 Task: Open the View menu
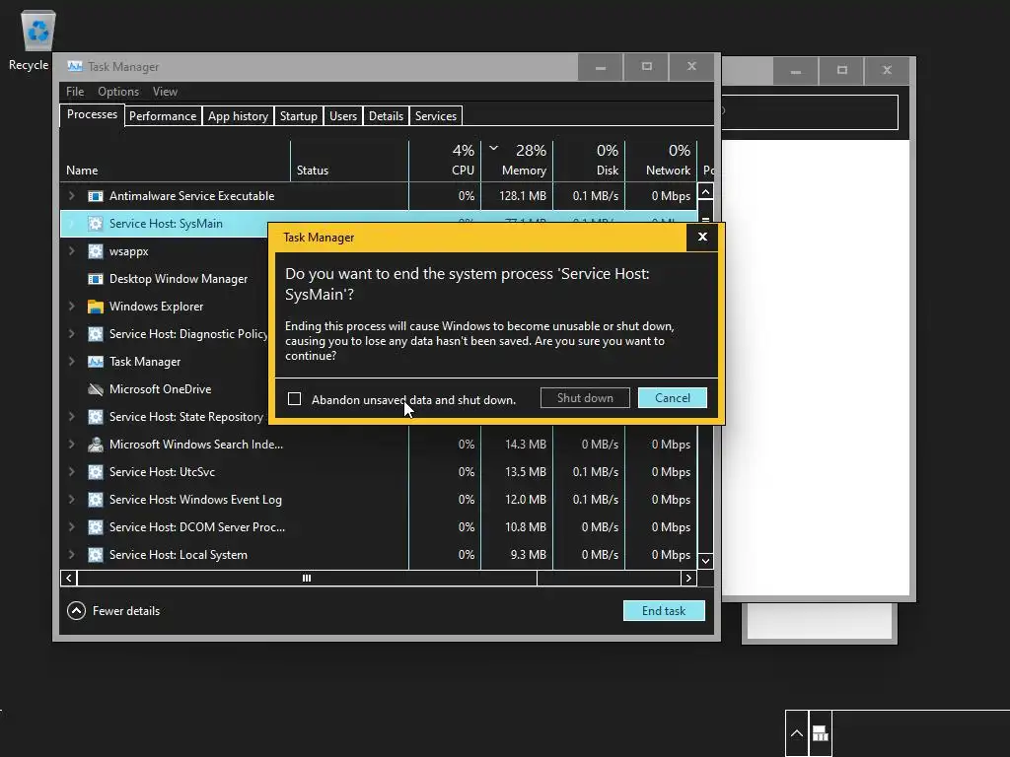point(165,92)
